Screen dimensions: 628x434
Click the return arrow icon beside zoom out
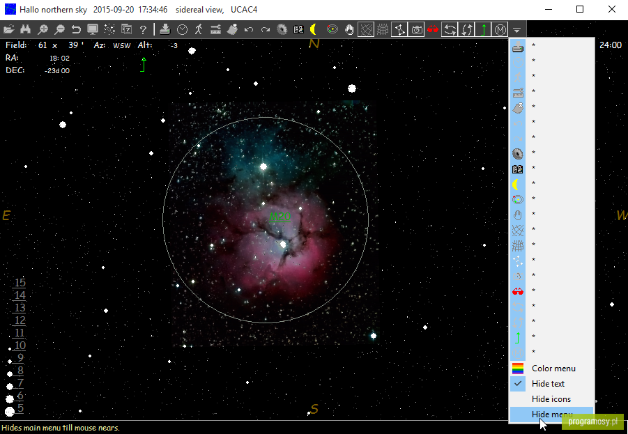(76, 29)
